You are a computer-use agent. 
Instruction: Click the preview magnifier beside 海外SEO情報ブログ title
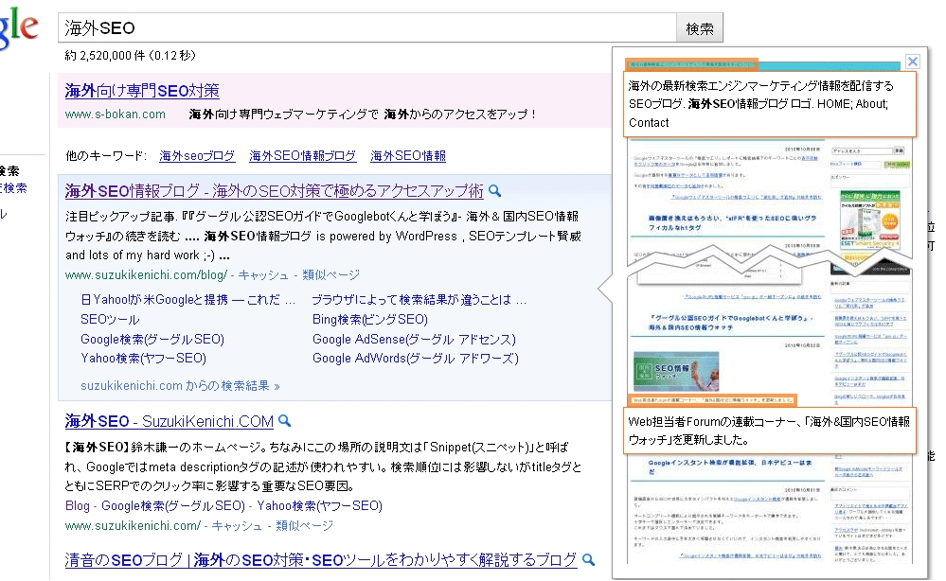tap(494, 191)
